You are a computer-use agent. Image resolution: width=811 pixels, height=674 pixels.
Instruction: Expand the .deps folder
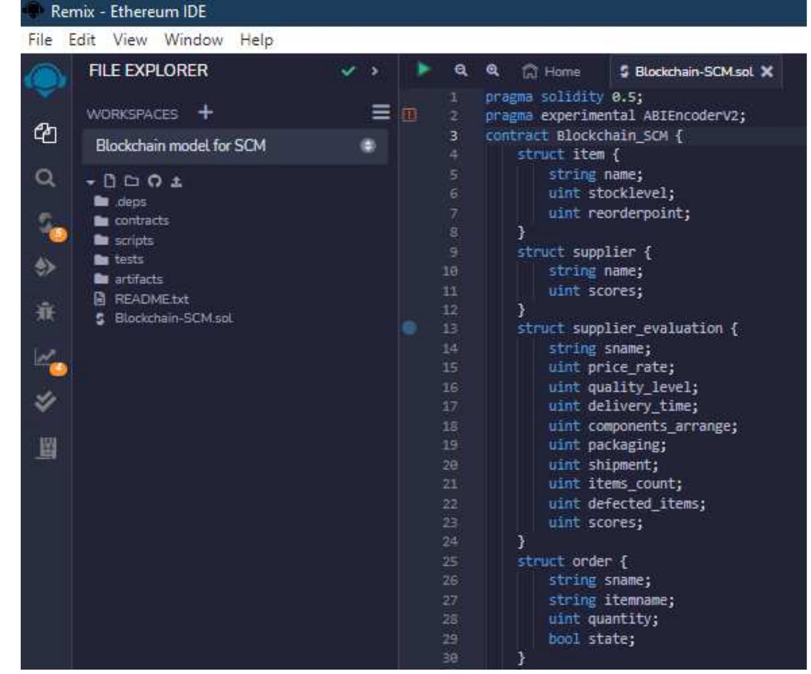[120, 202]
